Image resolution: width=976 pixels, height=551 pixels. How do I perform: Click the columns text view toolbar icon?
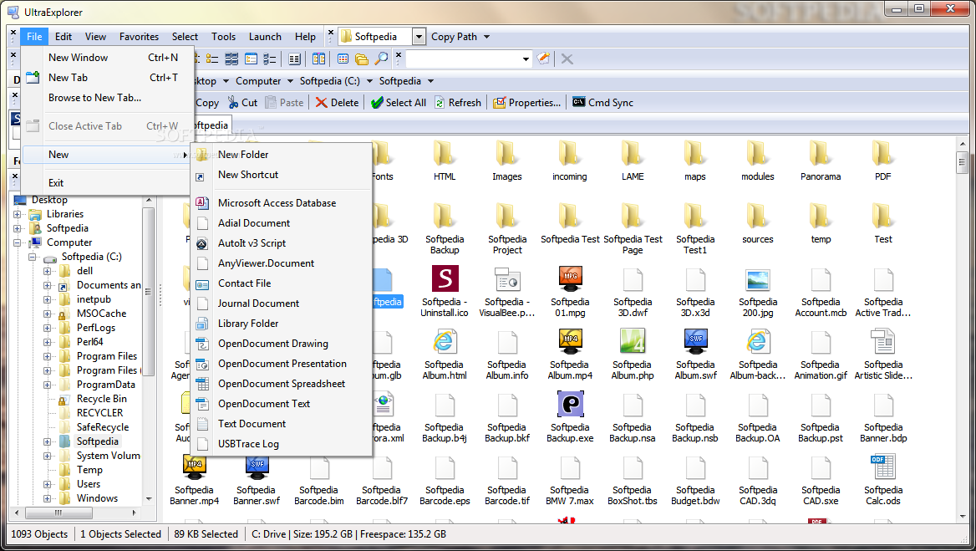(294, 59)
